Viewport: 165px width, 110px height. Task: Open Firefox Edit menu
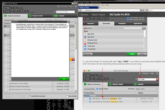(80, 5)
